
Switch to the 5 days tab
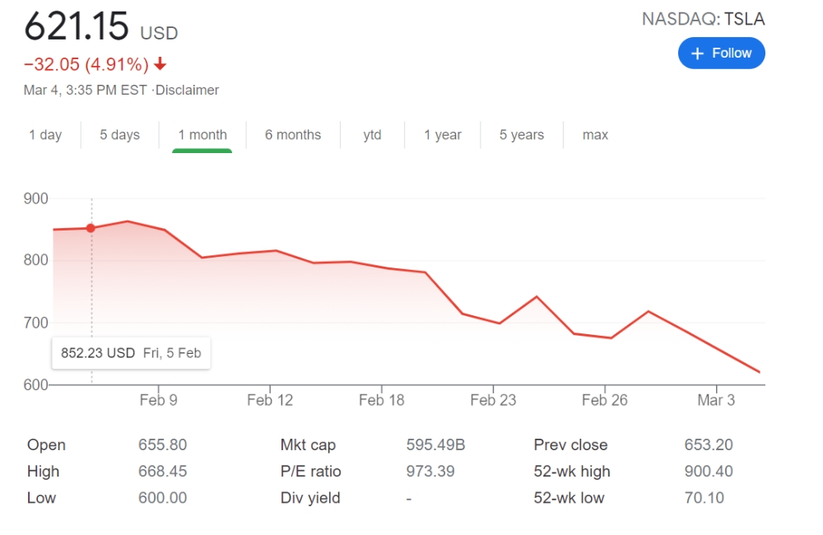point(119,135)
